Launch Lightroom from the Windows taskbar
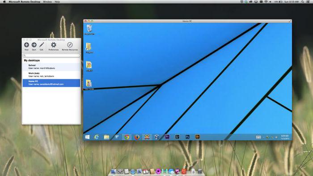 (x=177, y=137)
